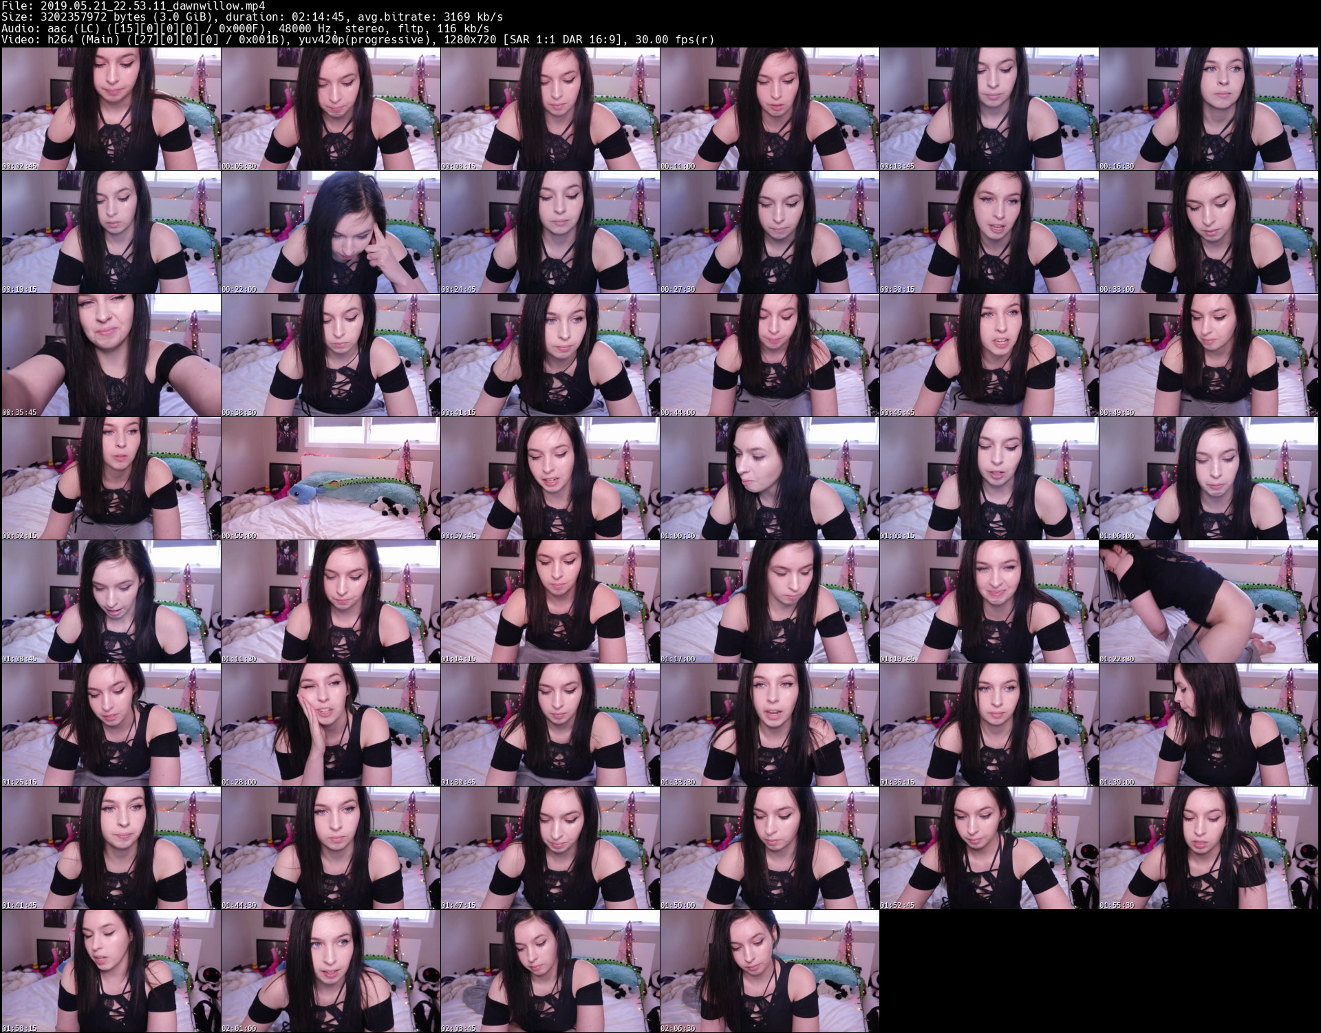View the frame labeled 01:47:15
This screenshot has width=1321, height=1033.
550,848
